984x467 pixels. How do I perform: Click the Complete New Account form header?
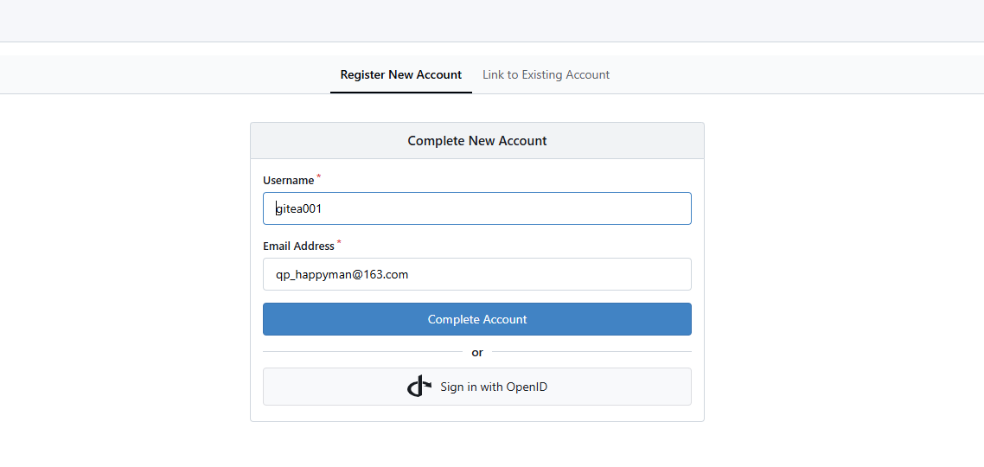tap(476, 141)
